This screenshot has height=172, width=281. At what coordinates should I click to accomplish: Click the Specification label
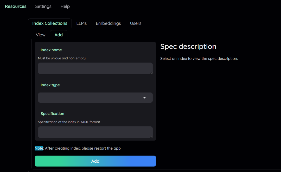tap(52, 114)
